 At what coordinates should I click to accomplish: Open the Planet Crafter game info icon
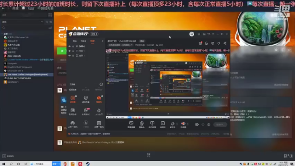[283, 50]
